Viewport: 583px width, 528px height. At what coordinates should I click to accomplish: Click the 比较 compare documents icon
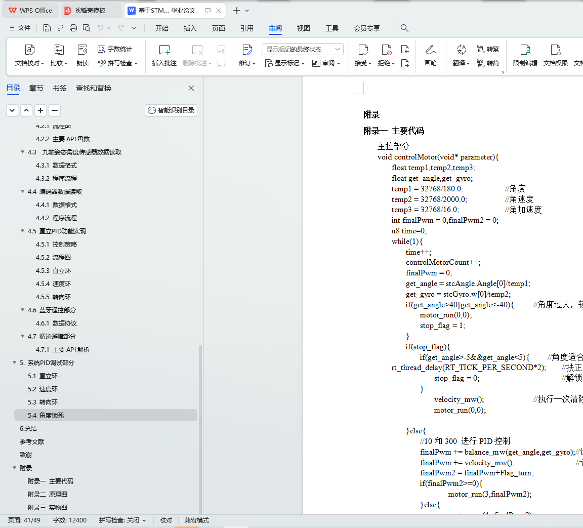pos(59,50)
